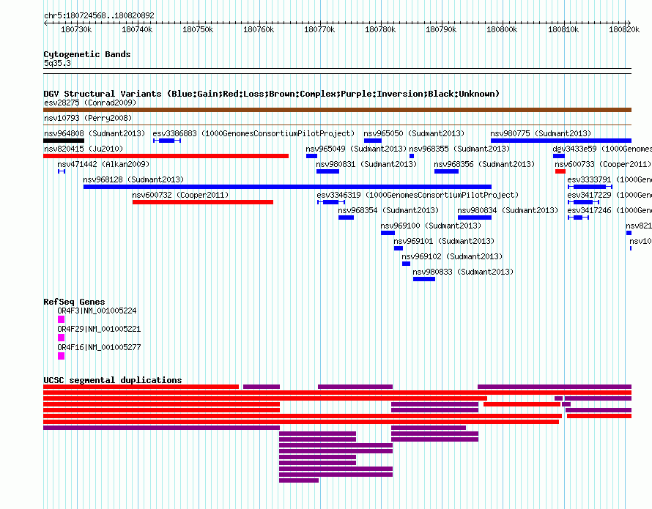Open the esv3346319 variant label text

418,195
